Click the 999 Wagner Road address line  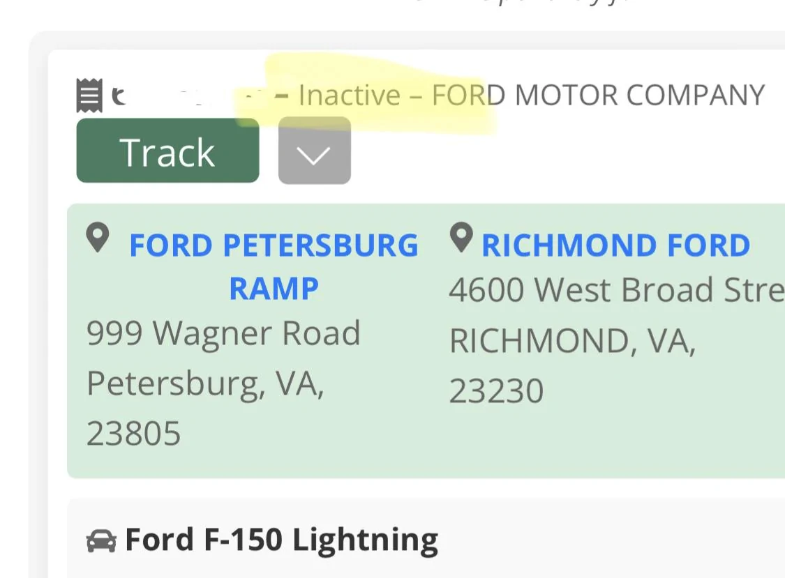[x=223, y=333]
